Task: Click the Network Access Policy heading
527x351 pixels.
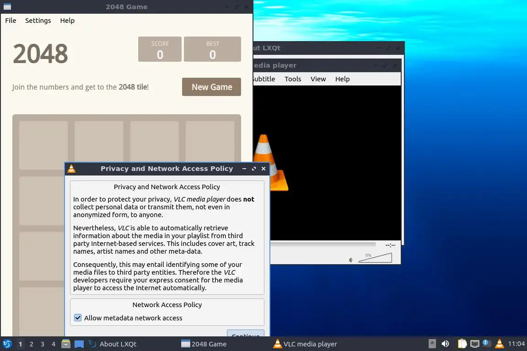Action: [167, 305]
